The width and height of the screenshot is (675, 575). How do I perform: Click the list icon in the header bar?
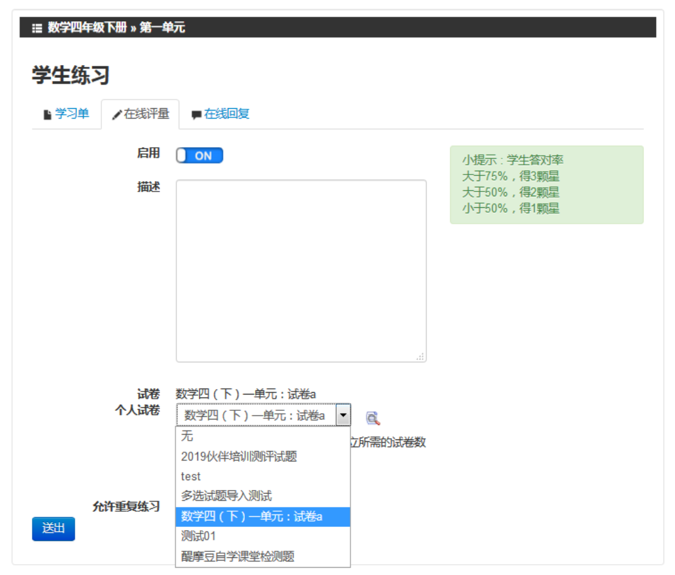(37, 28)
